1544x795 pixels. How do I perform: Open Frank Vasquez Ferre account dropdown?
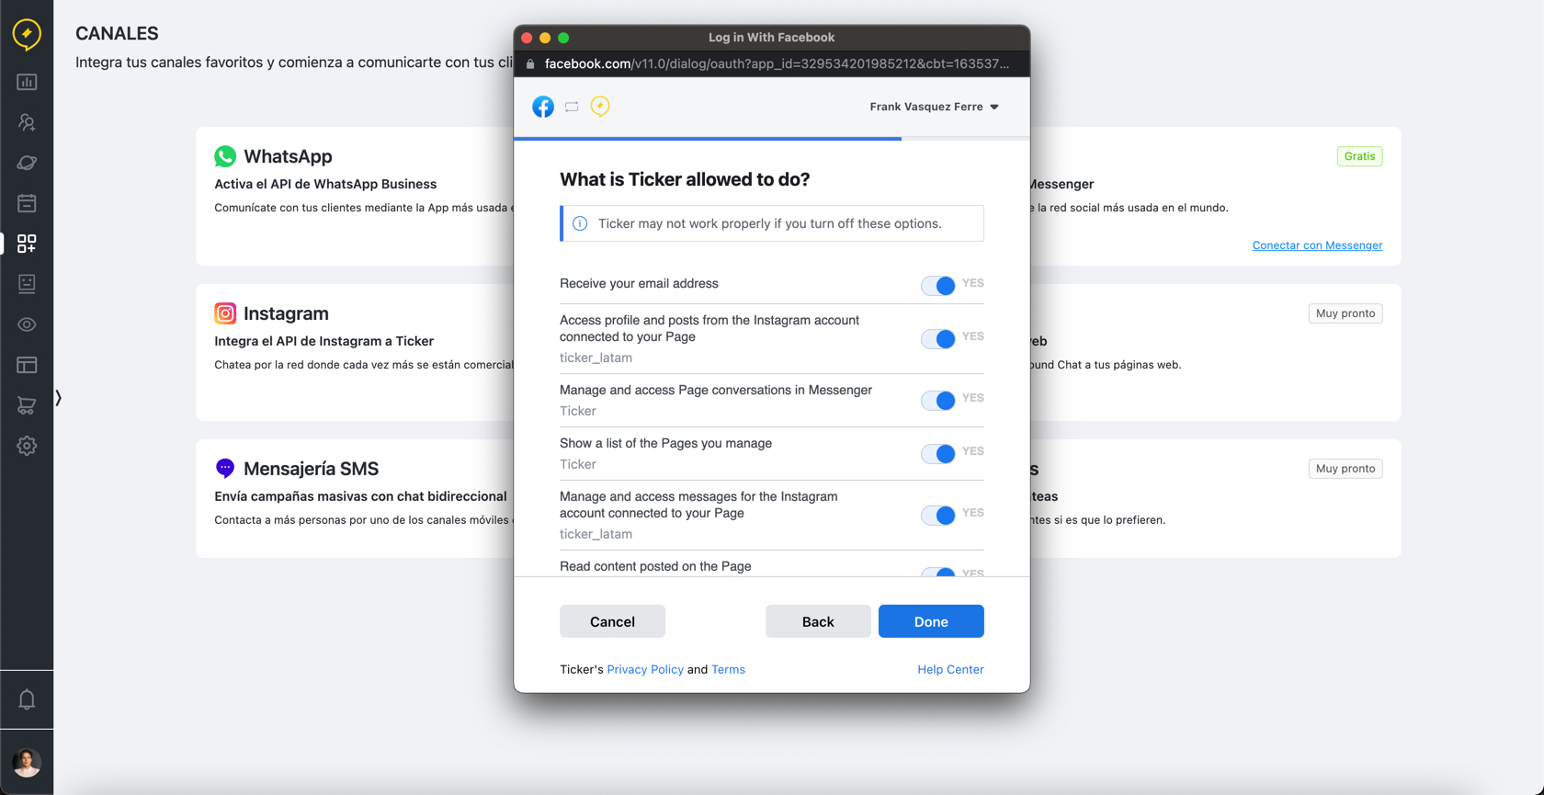(934, 107)
